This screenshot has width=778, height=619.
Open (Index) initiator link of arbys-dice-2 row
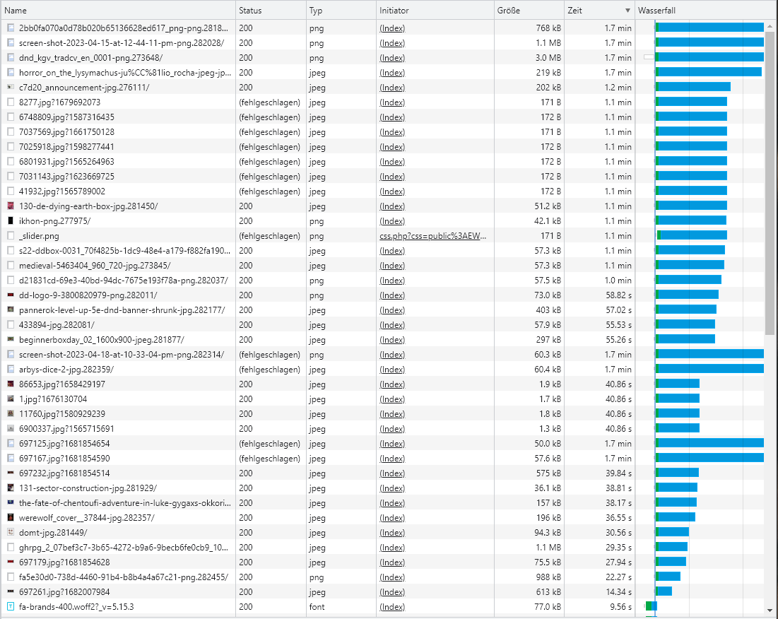click(392, 370)
